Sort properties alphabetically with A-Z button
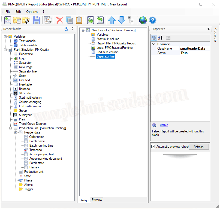Image resolution: width=220 pixels, height=209 pixels. [160, 38]
